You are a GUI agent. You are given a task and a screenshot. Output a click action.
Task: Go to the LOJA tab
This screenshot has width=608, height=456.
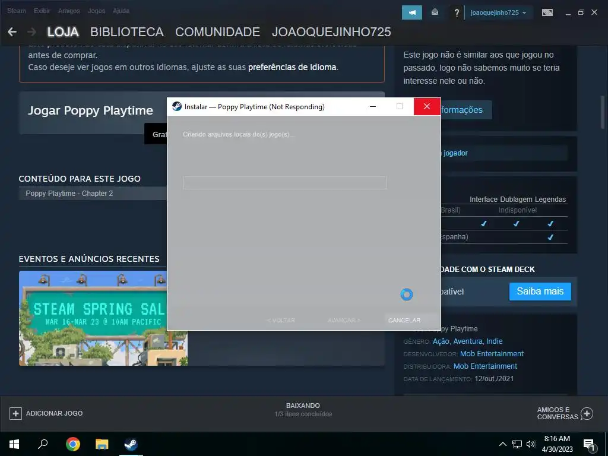63,32
